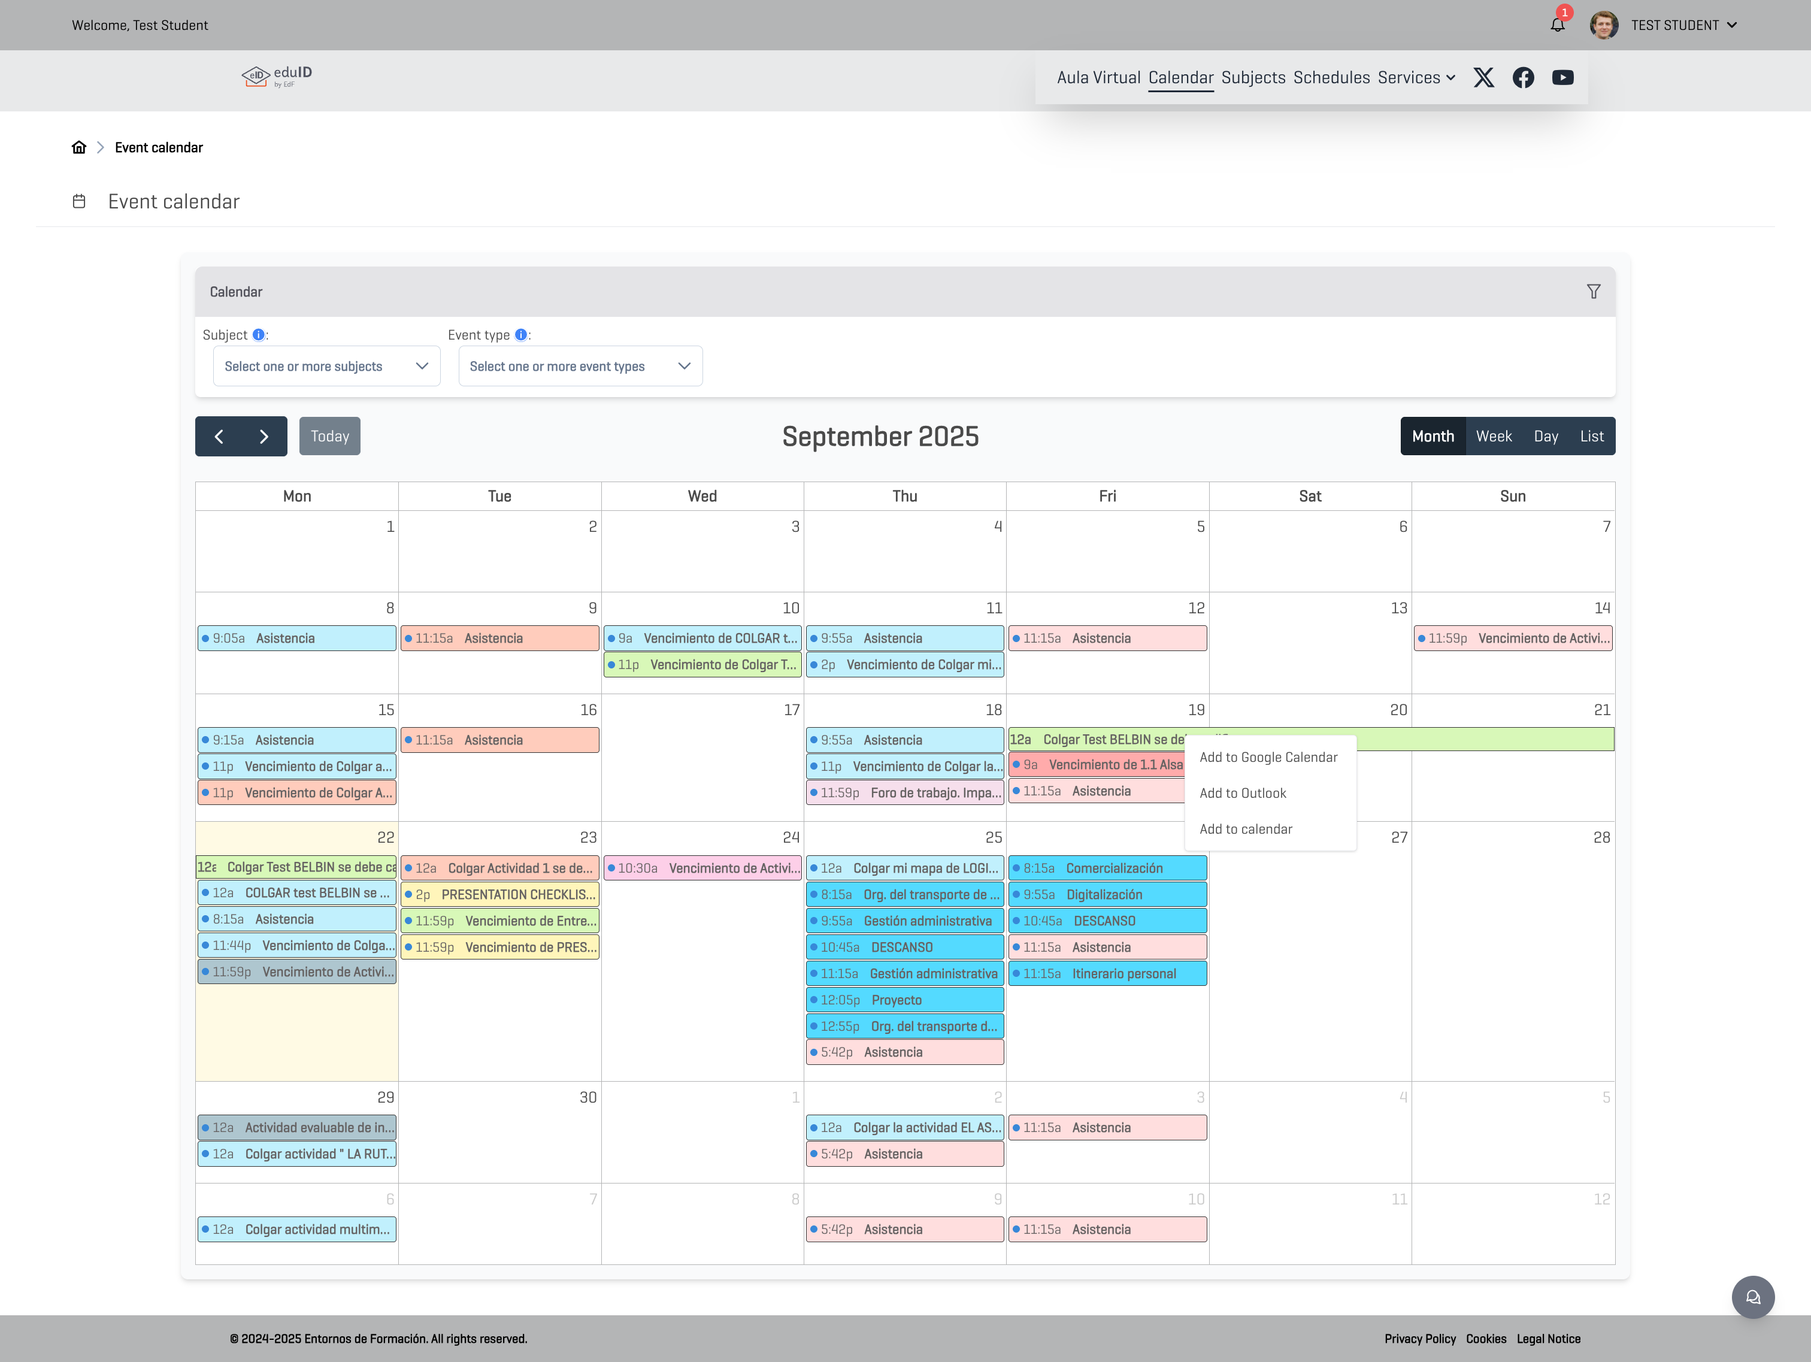Open the Subject selection dropdown
Viewport: 1811px width, 1362px height.
pos(326,366)
